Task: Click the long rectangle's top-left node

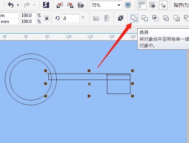Action: tap(48, 74)
